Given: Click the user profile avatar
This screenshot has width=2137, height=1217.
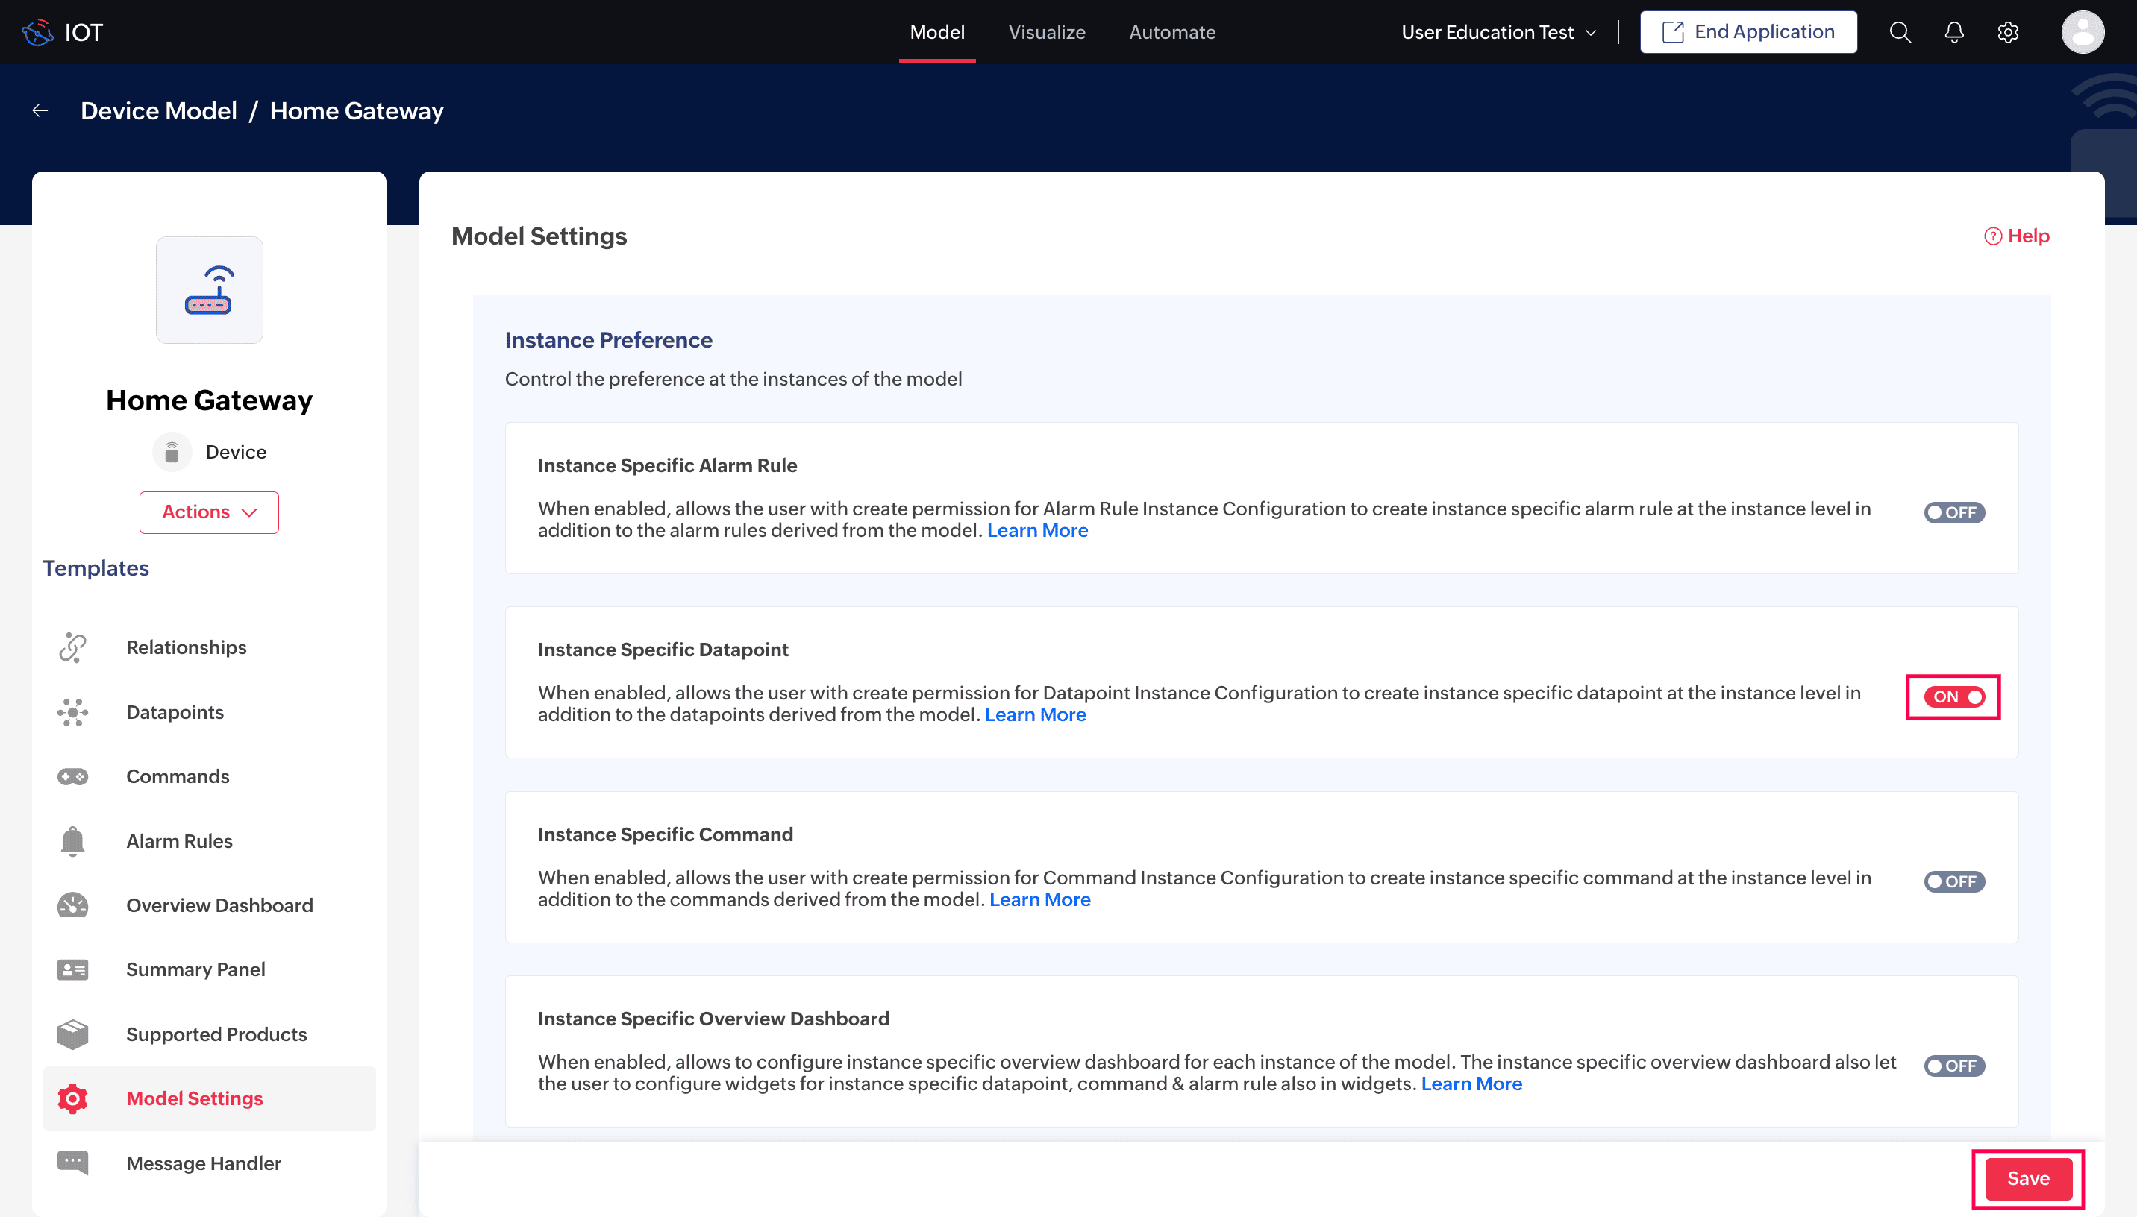Looking at the screenshot, I should [x=2082, y=32].
